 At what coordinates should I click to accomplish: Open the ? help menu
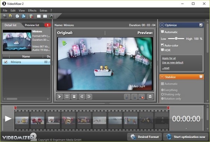pos(51,10)
